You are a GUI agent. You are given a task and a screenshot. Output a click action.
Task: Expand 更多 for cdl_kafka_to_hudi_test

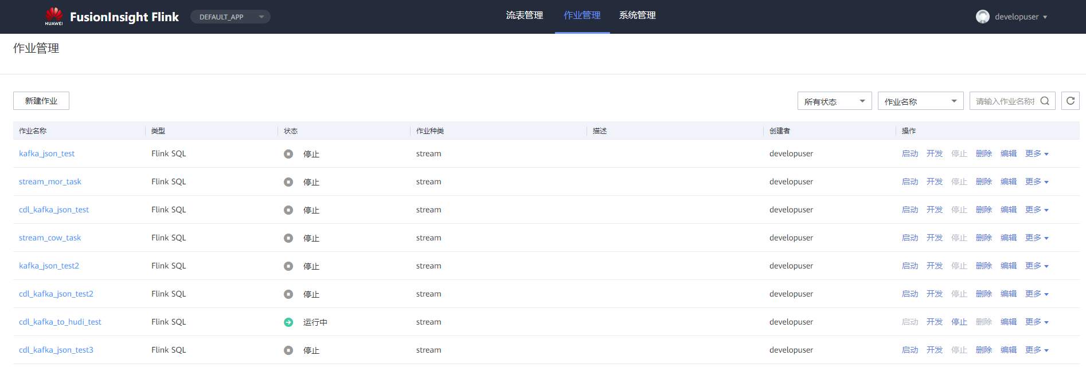(x=1037, y=322)
